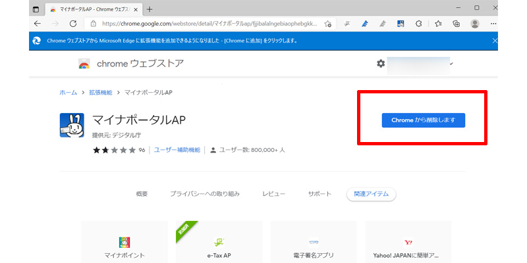Open the e-Tax AP related item card

coord(219,242)
